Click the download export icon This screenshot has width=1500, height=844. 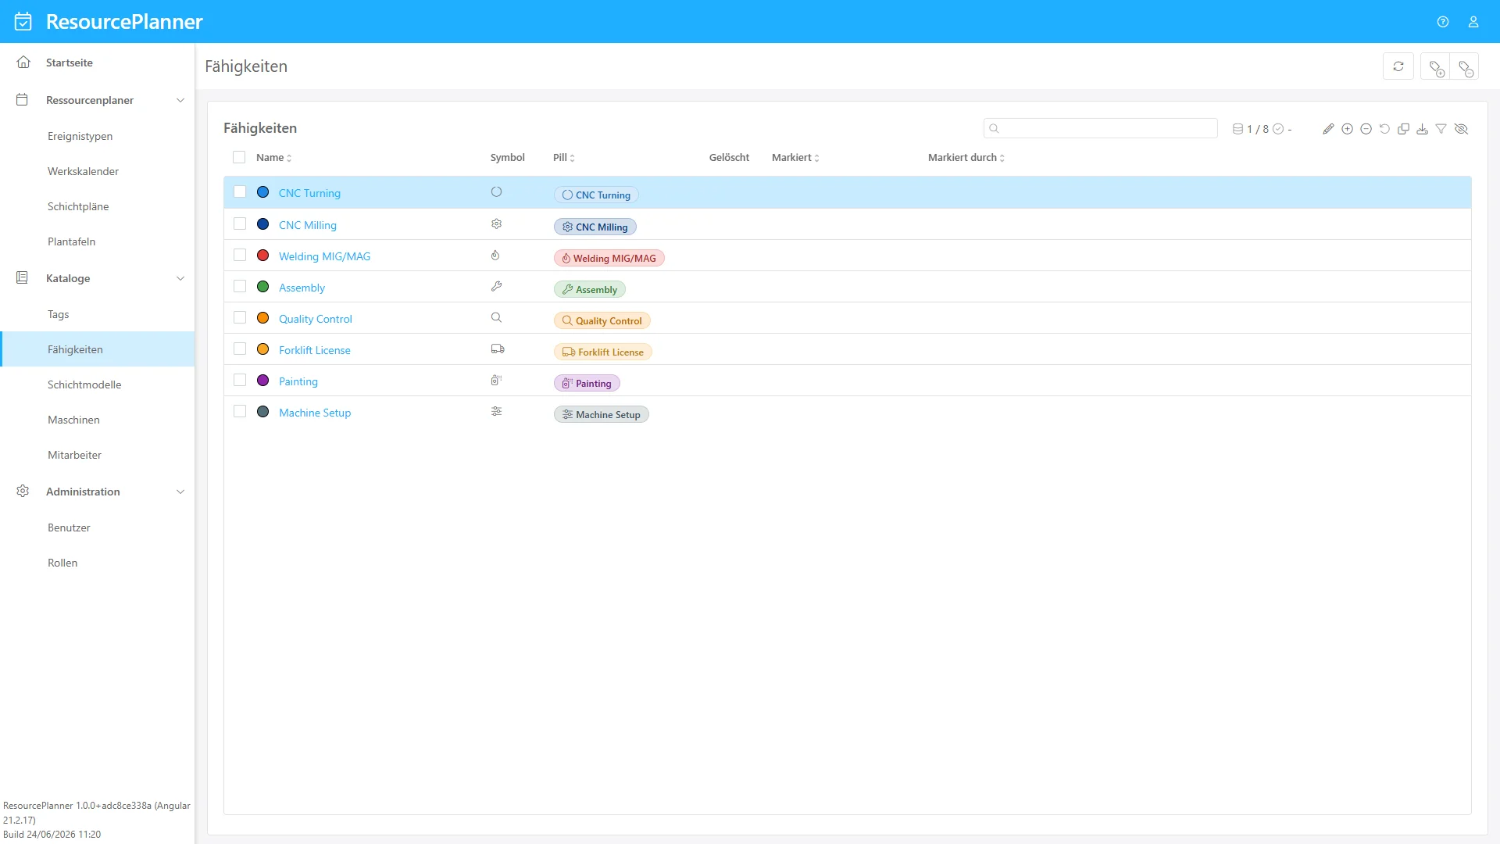(1422, 129)
